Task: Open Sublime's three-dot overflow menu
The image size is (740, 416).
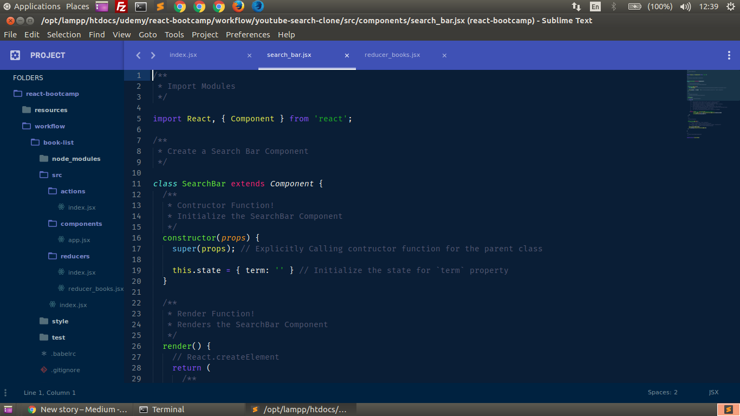Action: (729, 55)
